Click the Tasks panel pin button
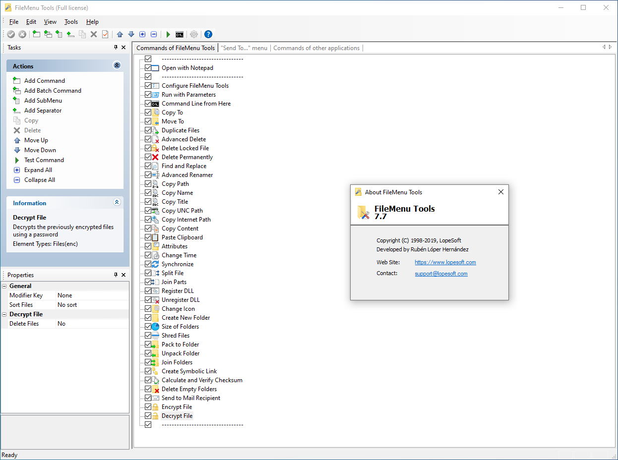Viewport: 618px width, 460px height. click(116, 48)
